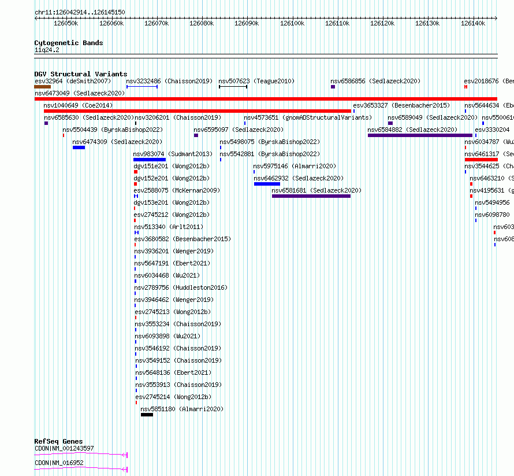Click esv2745212 (Wong2012b) label
Viewport: 514px width, 476px height.
(x=172, y=215)
